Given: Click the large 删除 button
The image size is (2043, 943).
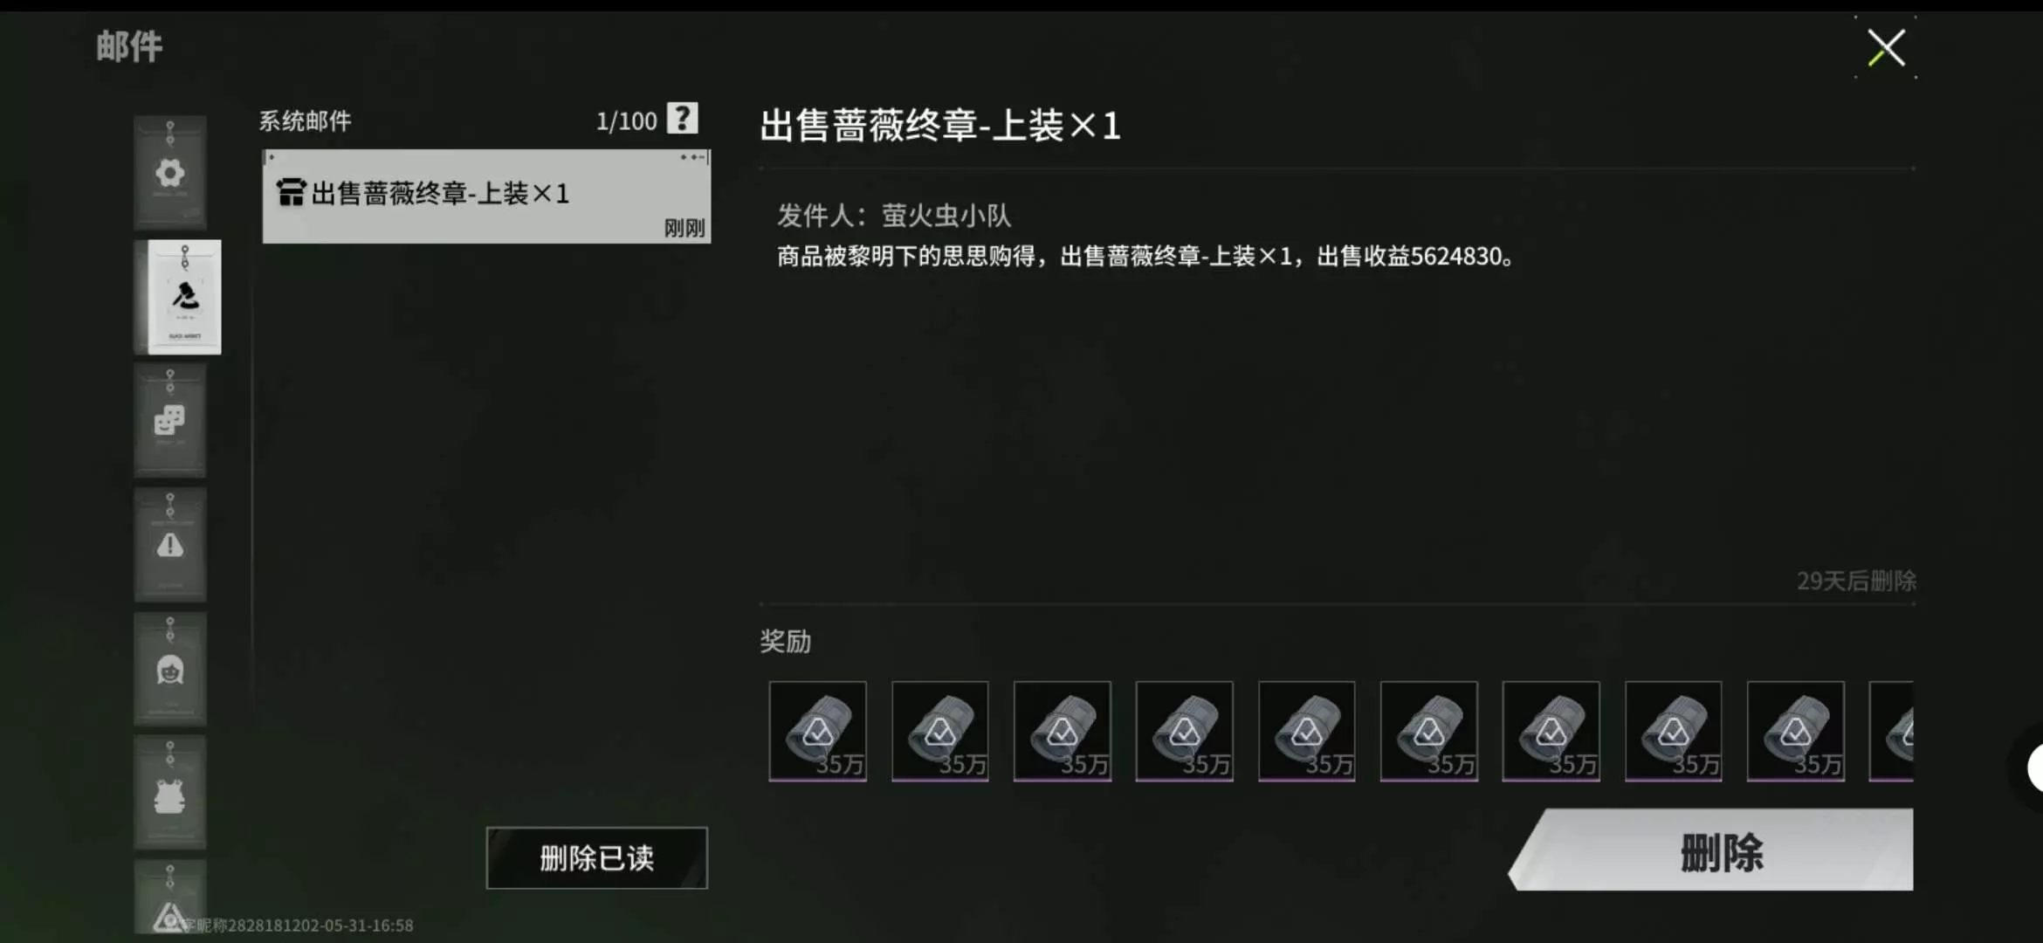Looking at the screenshot, I should [1712, 850].
